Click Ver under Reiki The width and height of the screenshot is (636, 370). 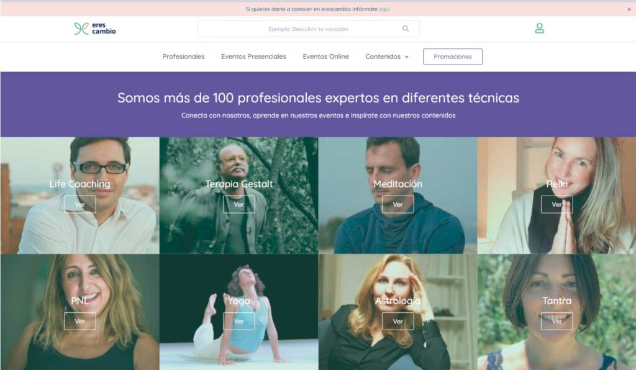[557, 204]
